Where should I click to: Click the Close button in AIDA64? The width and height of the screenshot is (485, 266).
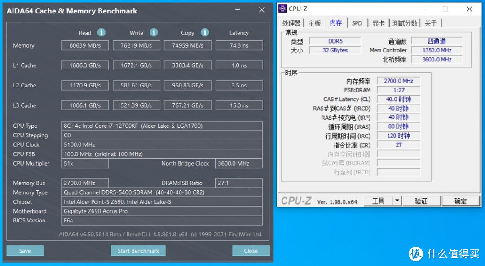[x=251, y=250]
